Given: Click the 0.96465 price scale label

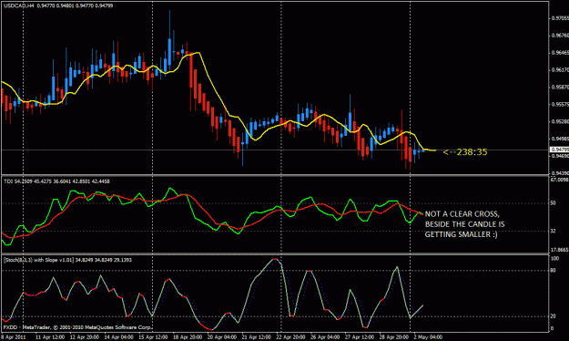Looking at the screenshot, I should pyautogui.click(x=560, y=53).
